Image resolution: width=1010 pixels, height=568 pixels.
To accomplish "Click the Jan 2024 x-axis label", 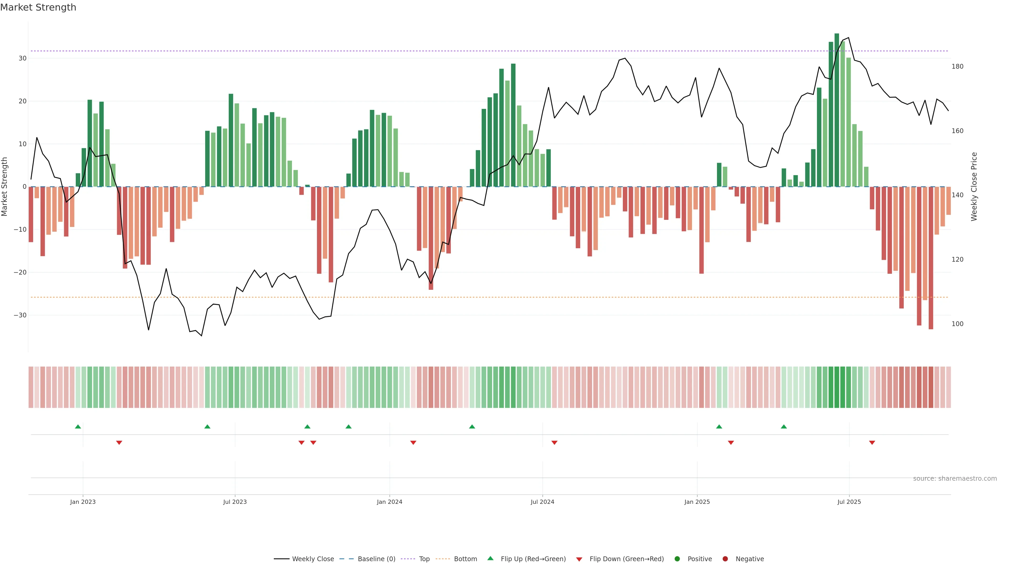I will click(x=389, y=502).
